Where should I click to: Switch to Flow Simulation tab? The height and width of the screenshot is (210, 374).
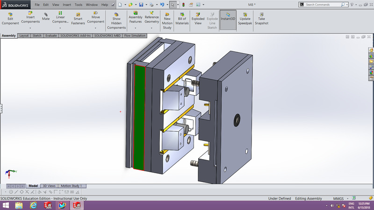135,35
